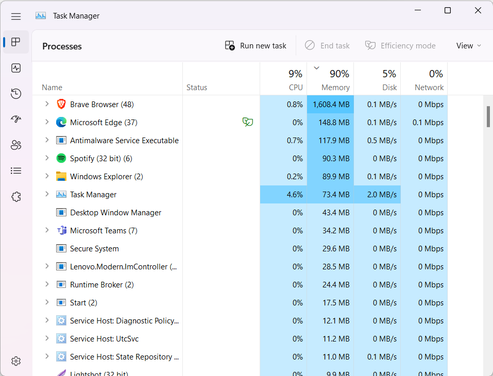
Task: Click the Efficiency mode leaf icon for Microsoft Edge
Action: point(248,122)
